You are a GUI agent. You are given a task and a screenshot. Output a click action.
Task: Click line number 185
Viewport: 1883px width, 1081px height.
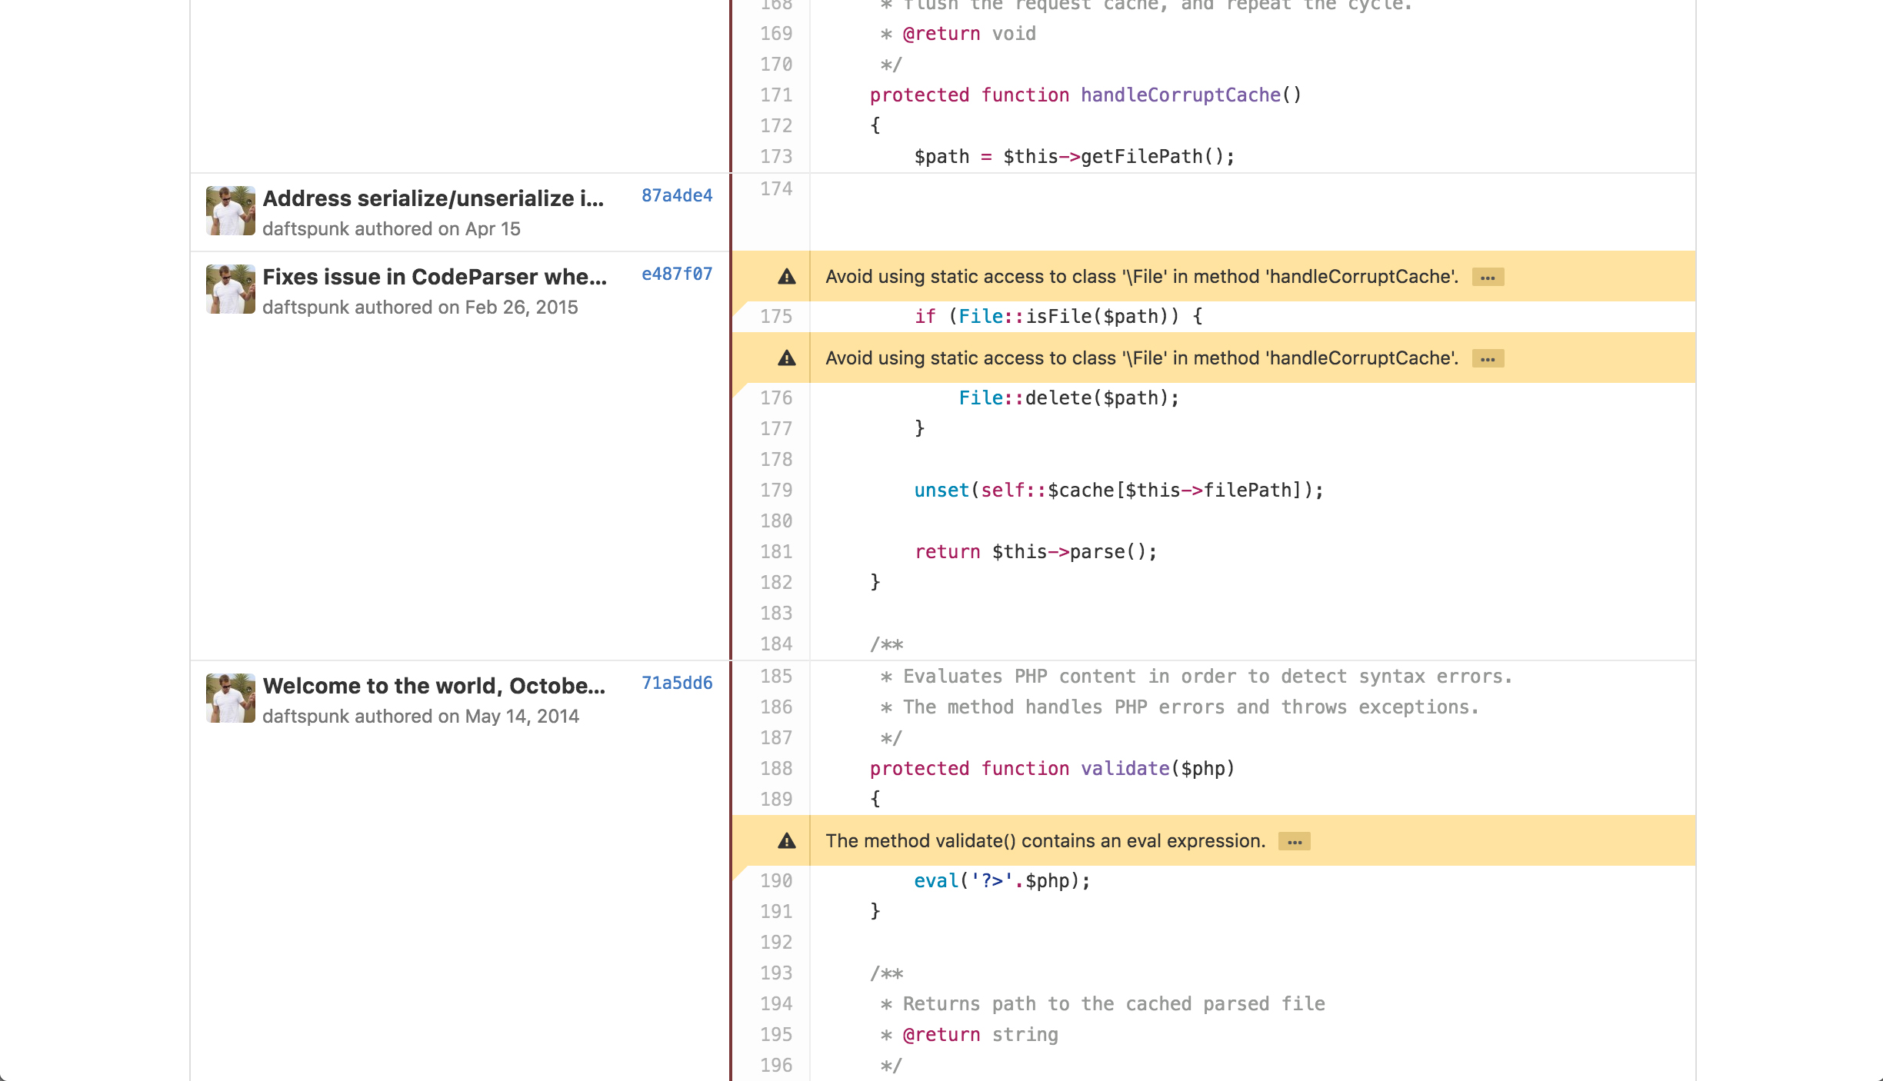point(776,677)
